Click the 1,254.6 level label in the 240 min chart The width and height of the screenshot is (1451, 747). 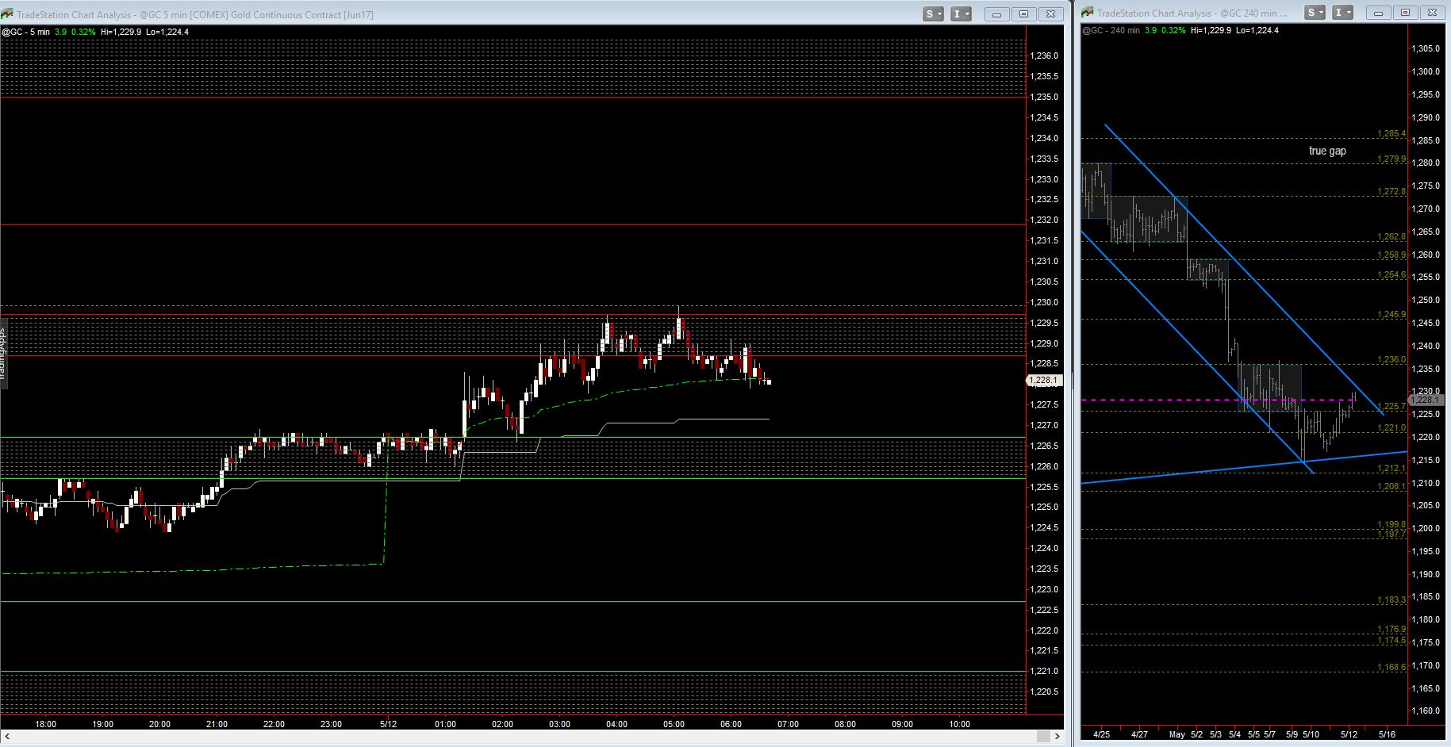[1392, 275]
